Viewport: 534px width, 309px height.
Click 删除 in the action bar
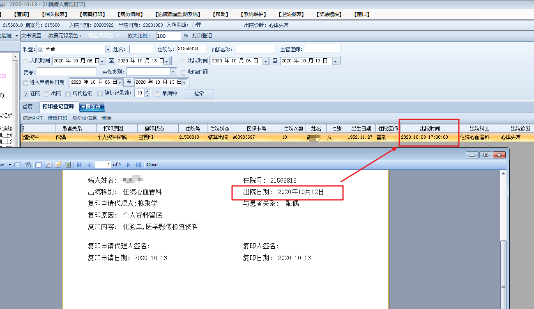(x=106, y=118)
